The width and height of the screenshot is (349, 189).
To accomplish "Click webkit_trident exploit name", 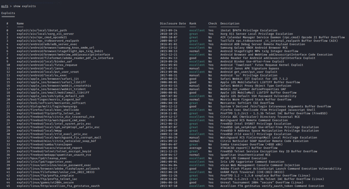I will point(51,89).
